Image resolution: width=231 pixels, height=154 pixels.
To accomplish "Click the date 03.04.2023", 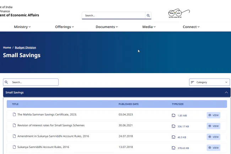I will click(126, 114).
